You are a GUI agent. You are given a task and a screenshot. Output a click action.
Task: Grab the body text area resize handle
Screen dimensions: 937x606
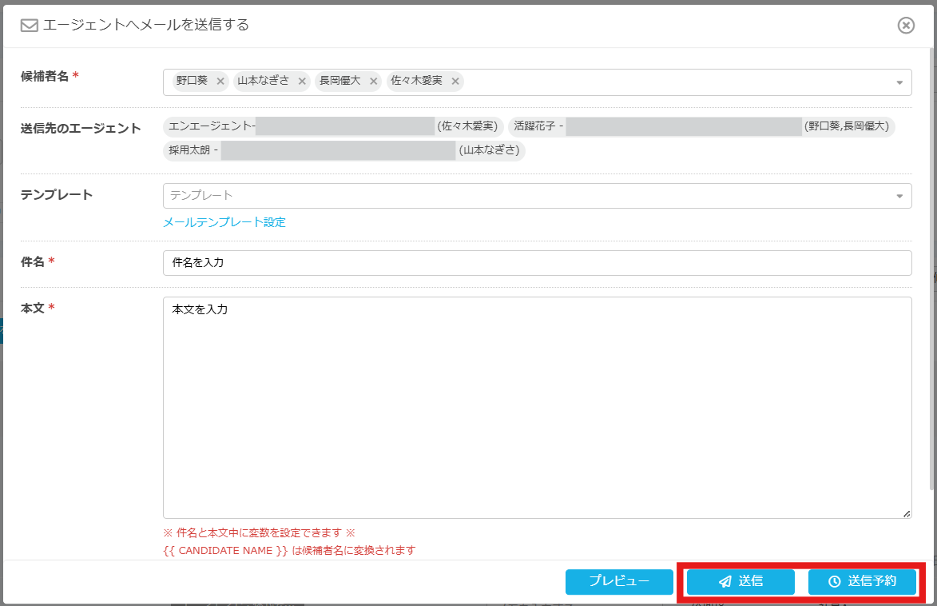pyautogui.click(x=906, y=514)
